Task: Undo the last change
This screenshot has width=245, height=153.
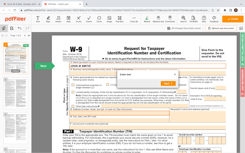Action: coord(20,28)
